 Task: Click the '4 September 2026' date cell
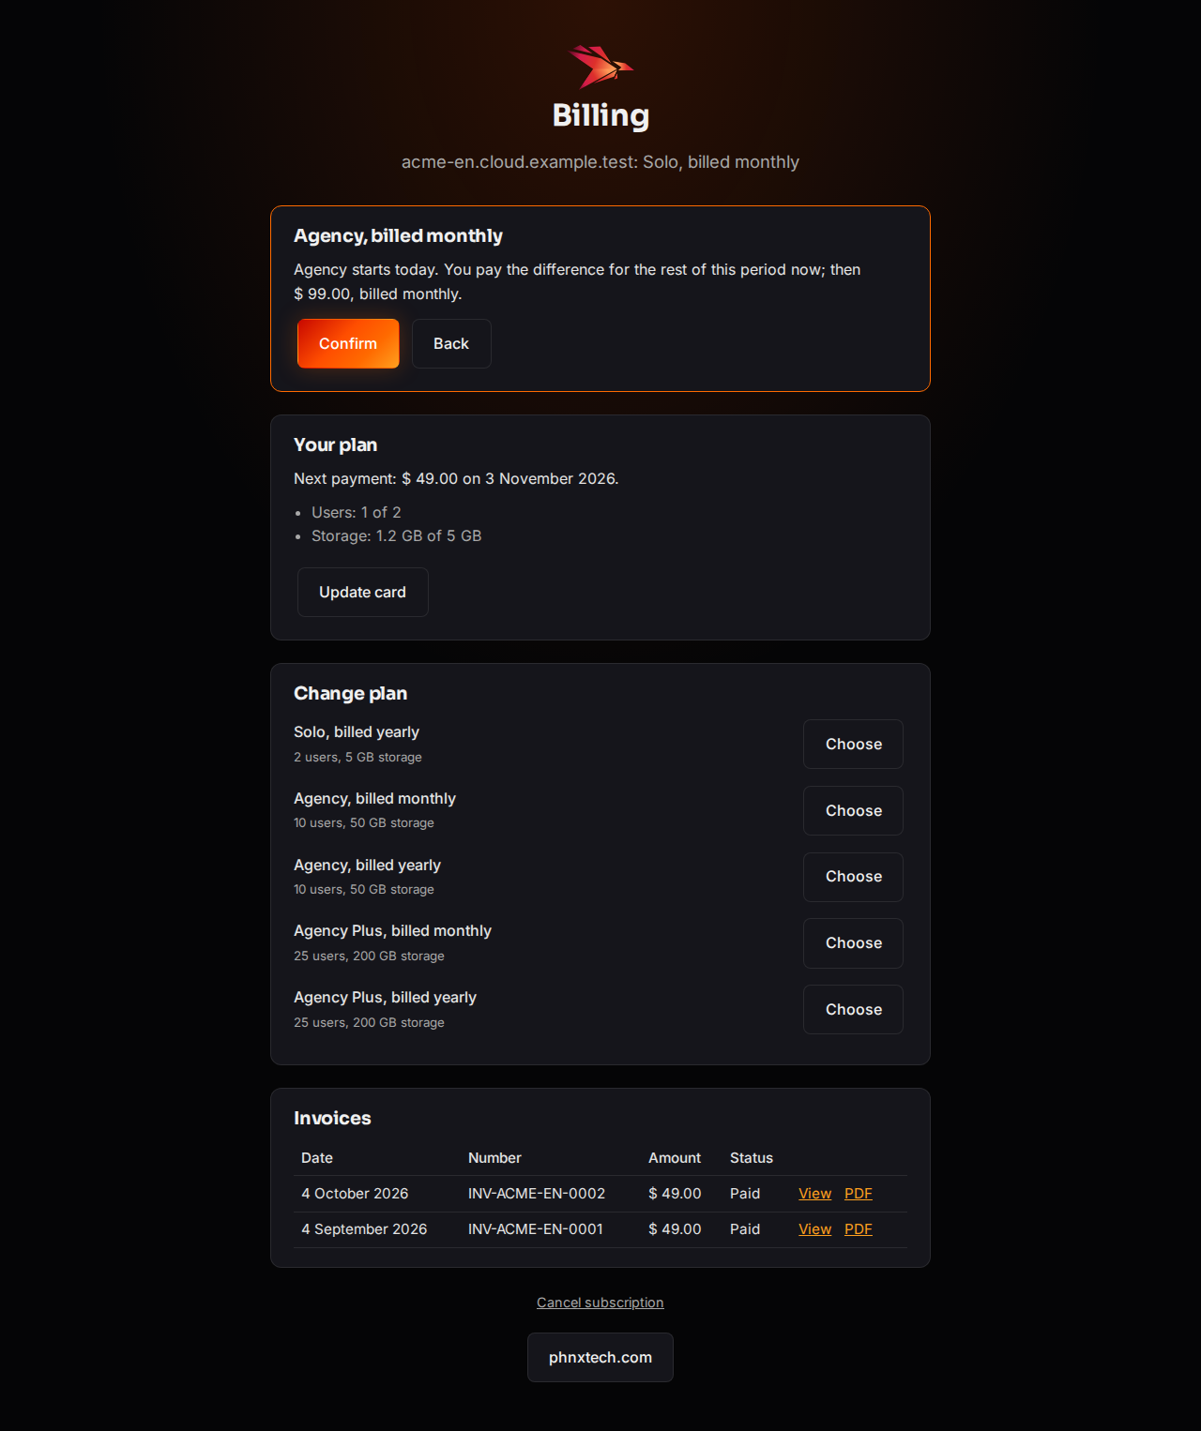[364, 1228]
